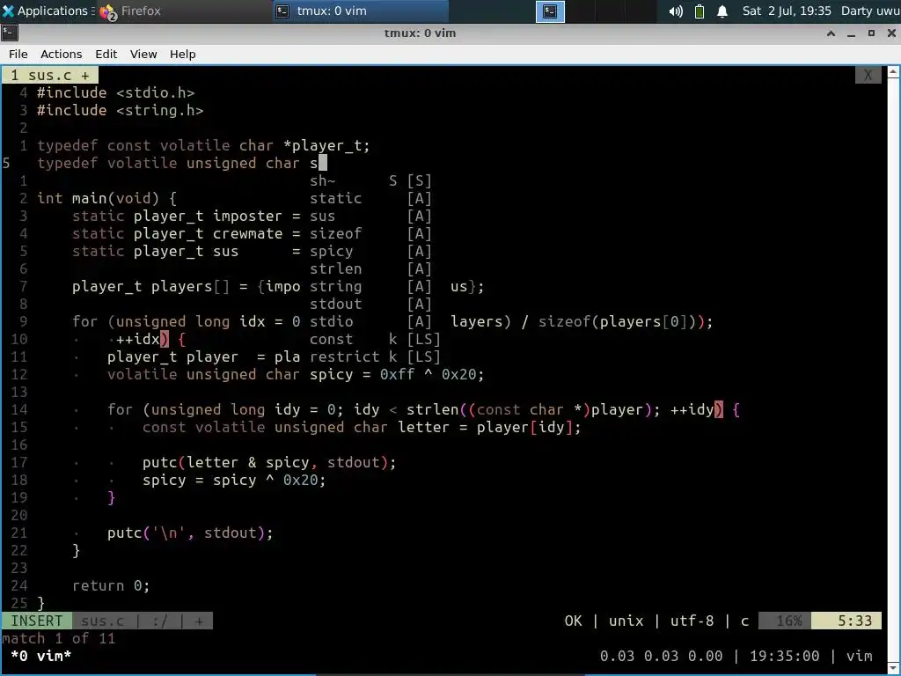Click 'sus.c' file name in status line

(102, 621)
